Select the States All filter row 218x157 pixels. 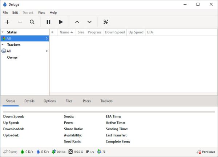click(x=24, y=38)
